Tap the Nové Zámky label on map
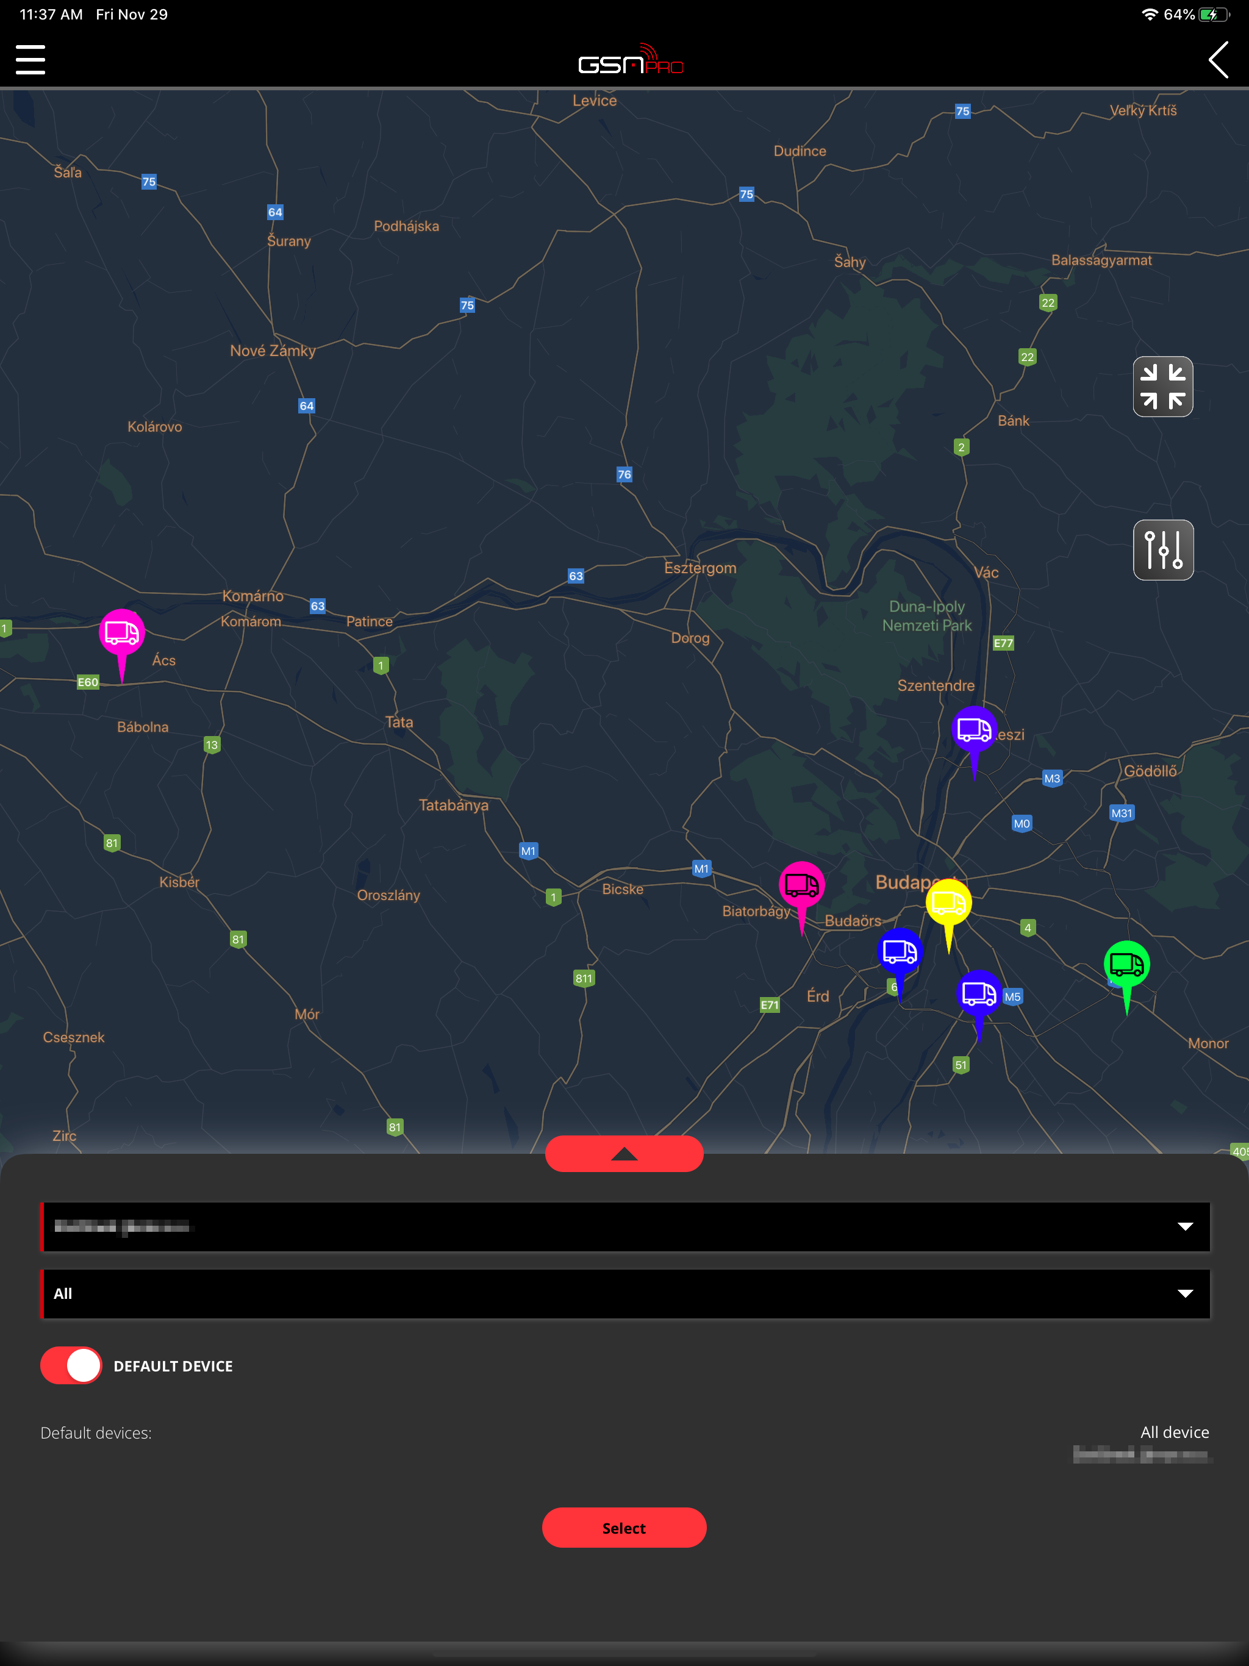The image size is (1249, 1666). [x=273, y=350]
